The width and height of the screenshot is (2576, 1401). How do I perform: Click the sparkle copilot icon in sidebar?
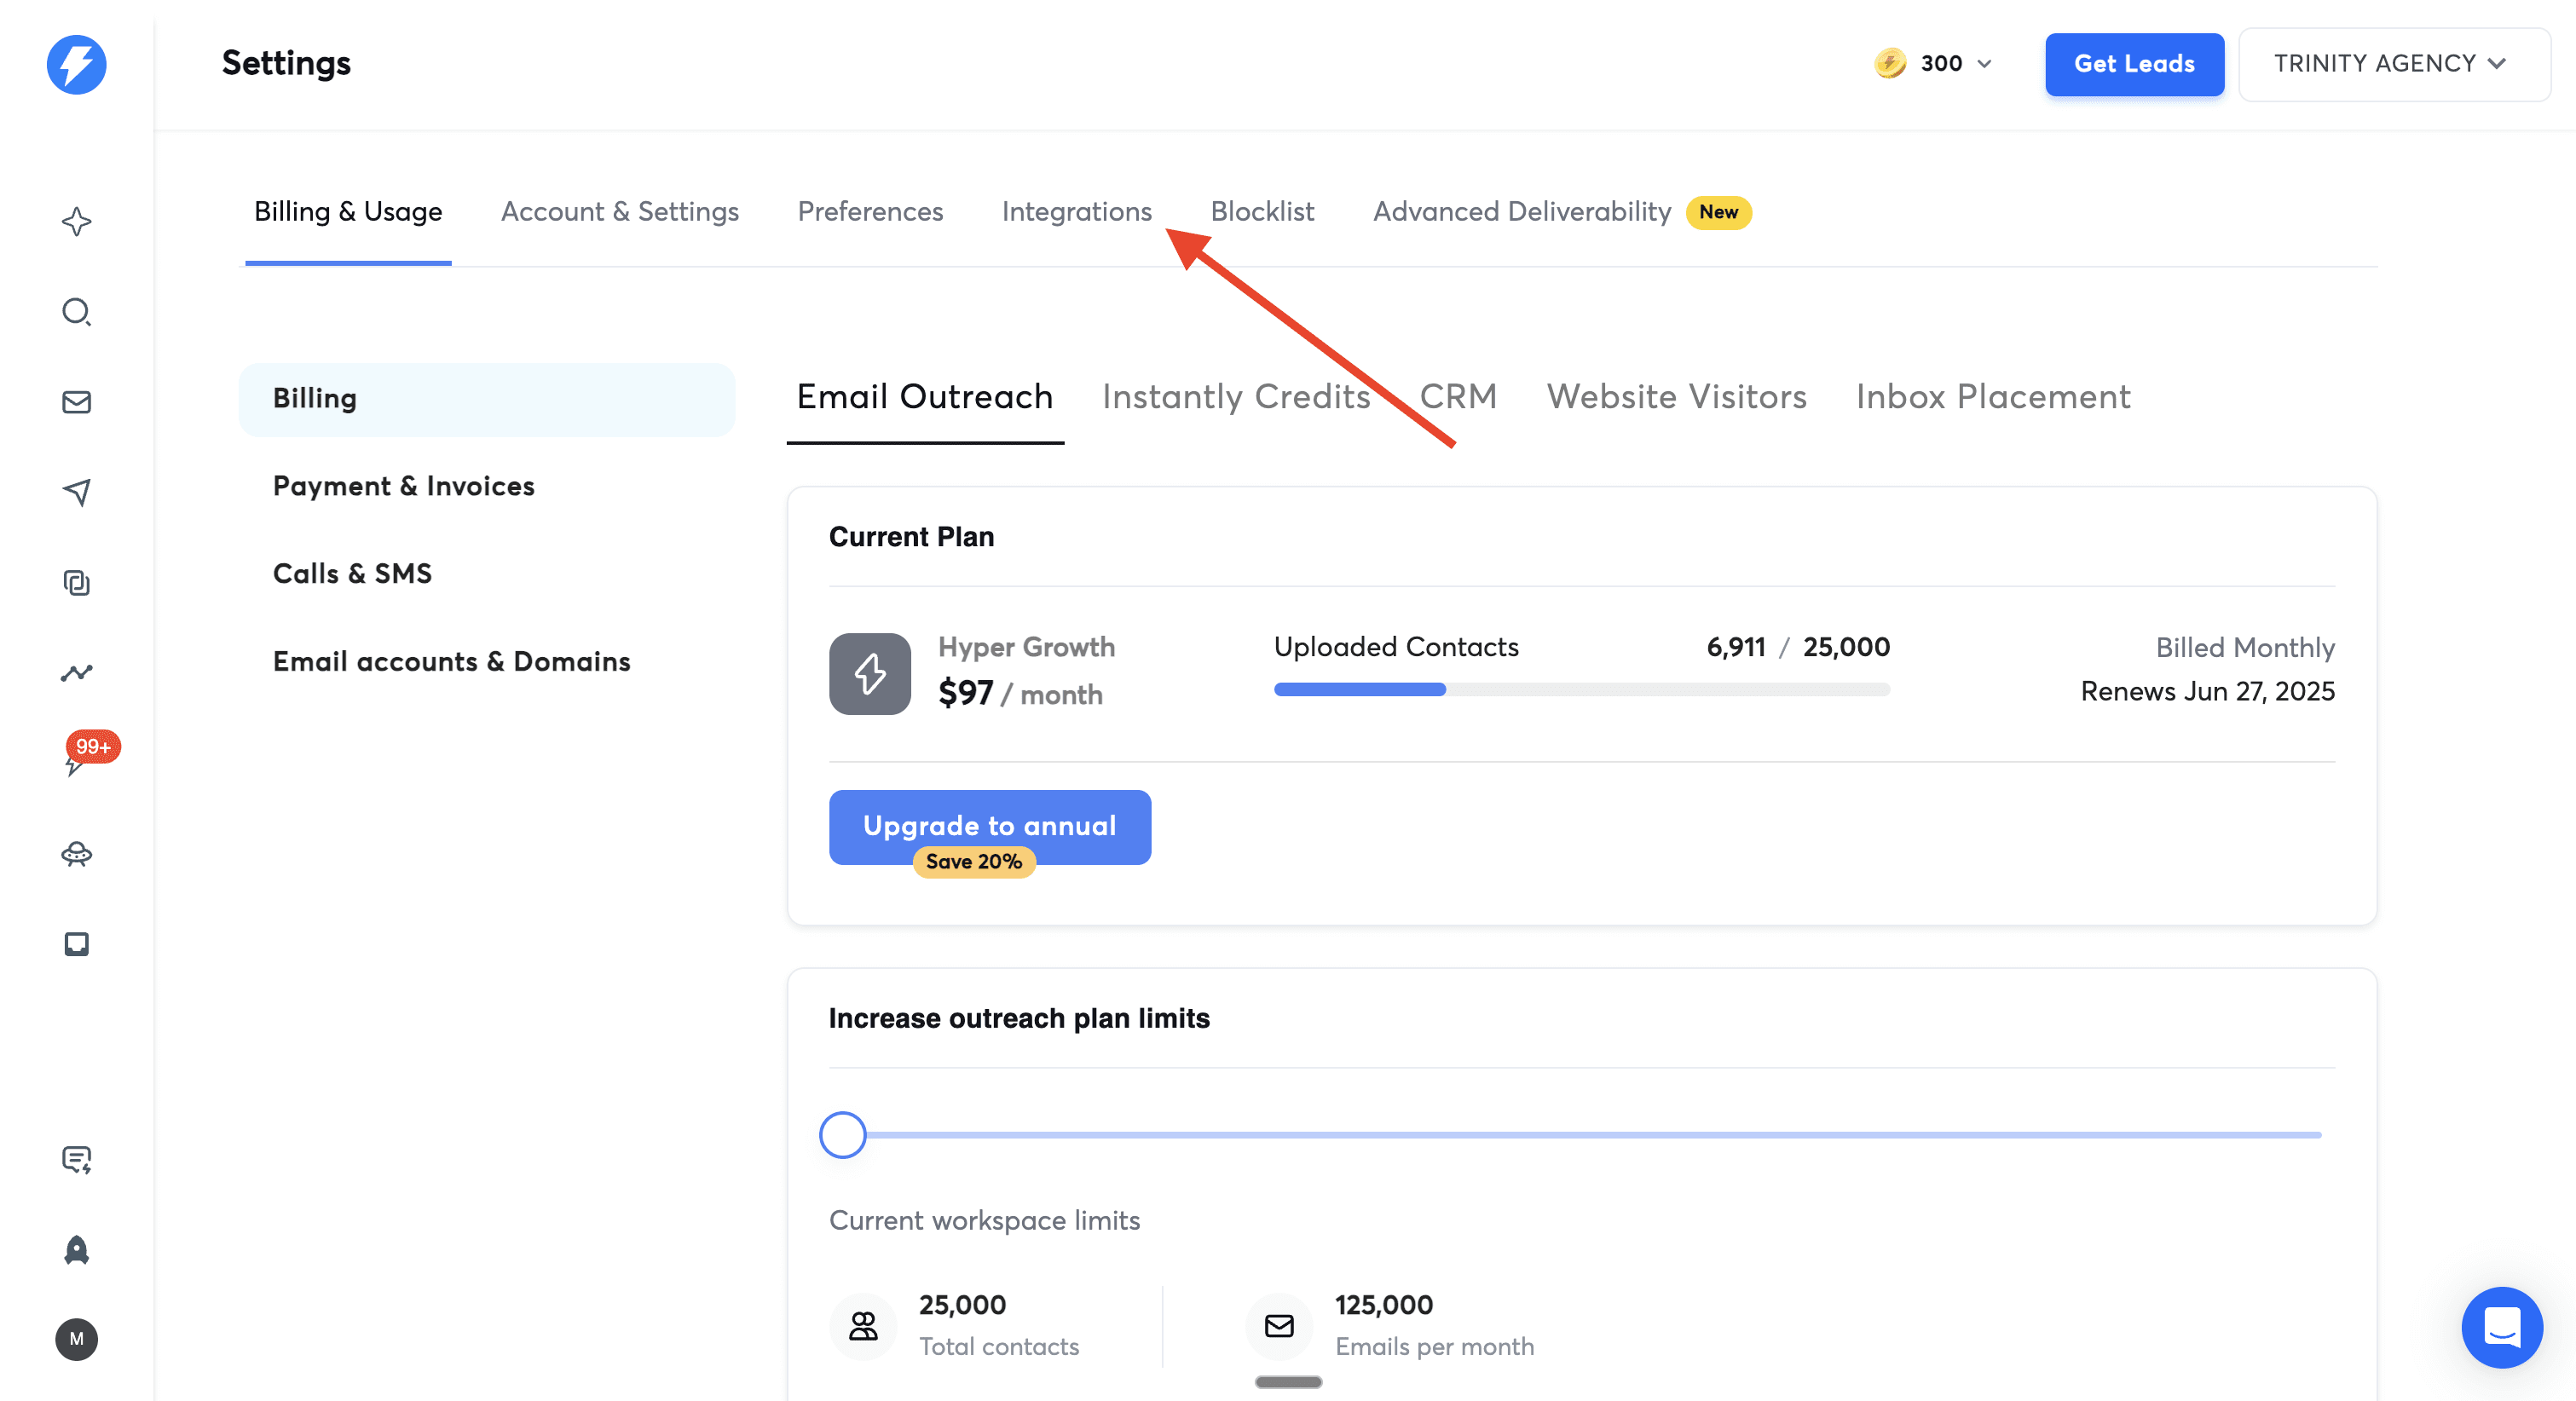coord(76,221)
